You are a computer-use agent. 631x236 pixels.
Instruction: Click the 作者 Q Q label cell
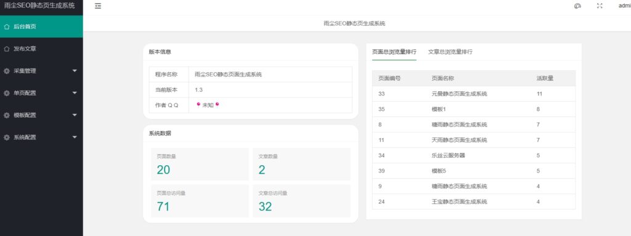point(169,105)
